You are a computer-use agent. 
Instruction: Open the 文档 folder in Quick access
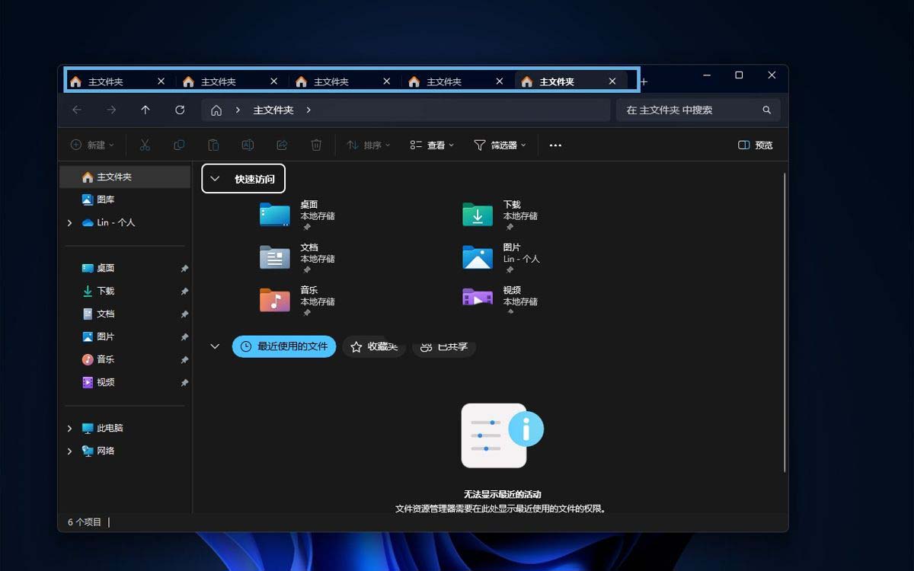(x=297, y=258)
